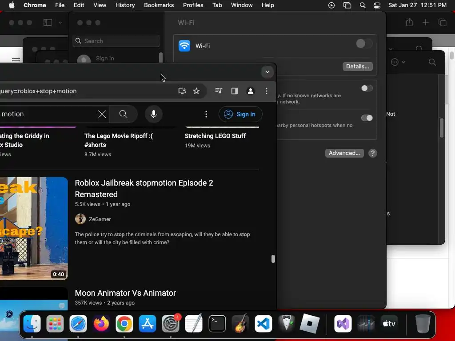Open the Profiles menu
This screenshot has width=455, height=341.
click(193, 5)
